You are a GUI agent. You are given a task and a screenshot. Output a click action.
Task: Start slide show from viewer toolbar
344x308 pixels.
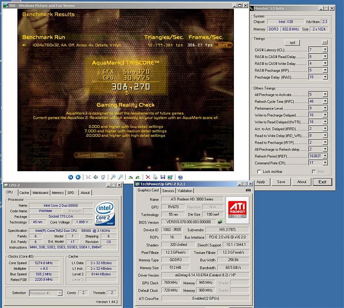point(103,177)
